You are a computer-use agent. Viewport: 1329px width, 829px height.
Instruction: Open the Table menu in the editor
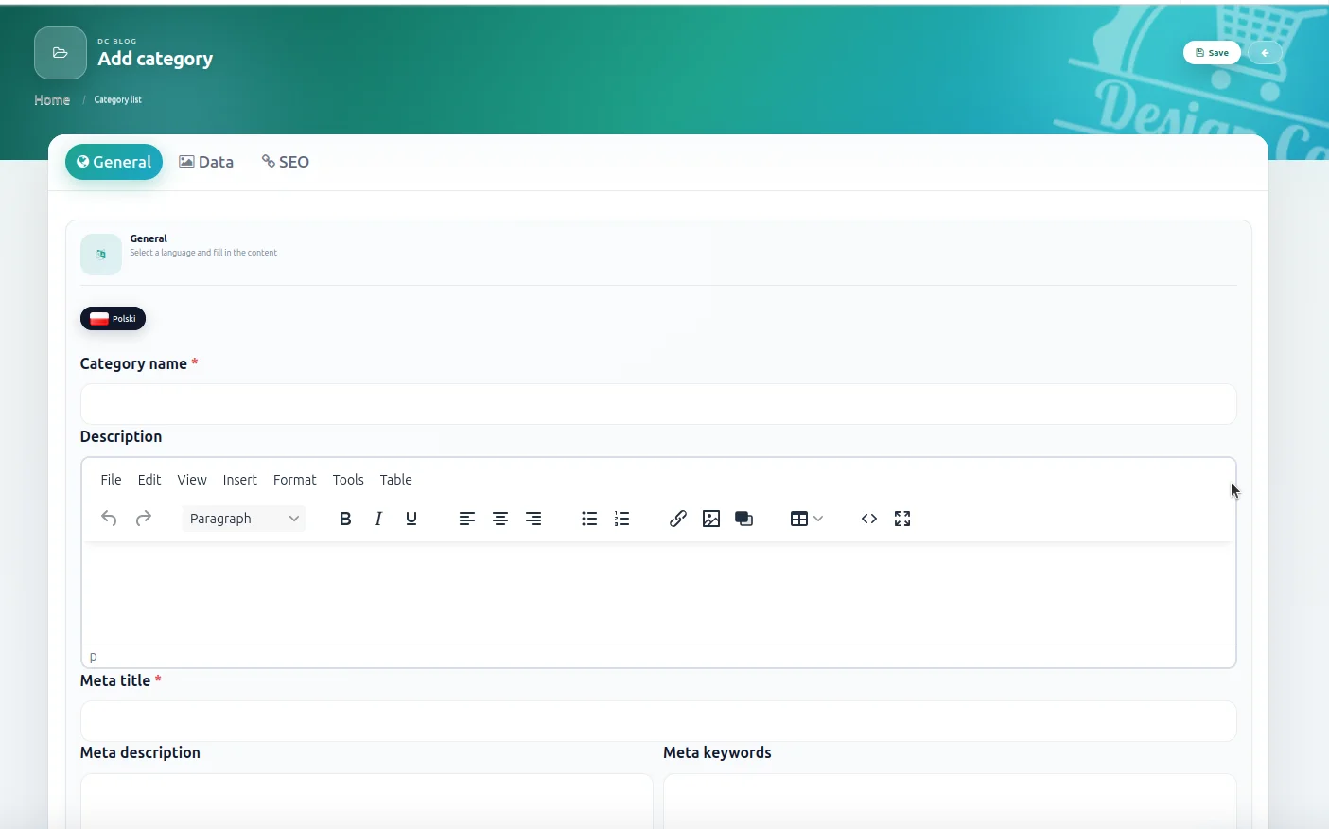(396, 480)
